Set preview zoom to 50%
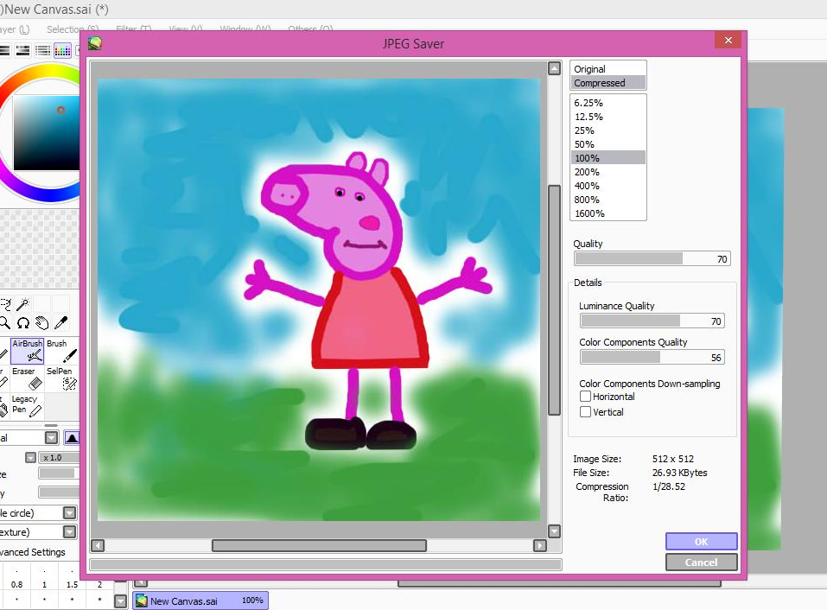 coord(608,144)
